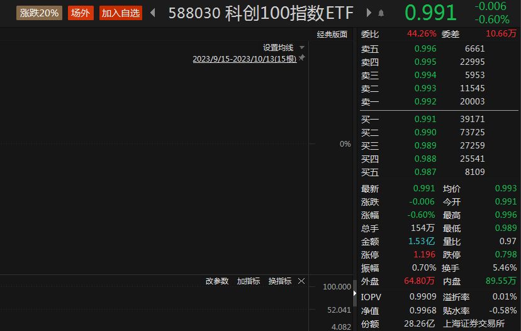521x331 pixels.
Task: Select the 卖二 price 0.993
Action: coord(425,88)
